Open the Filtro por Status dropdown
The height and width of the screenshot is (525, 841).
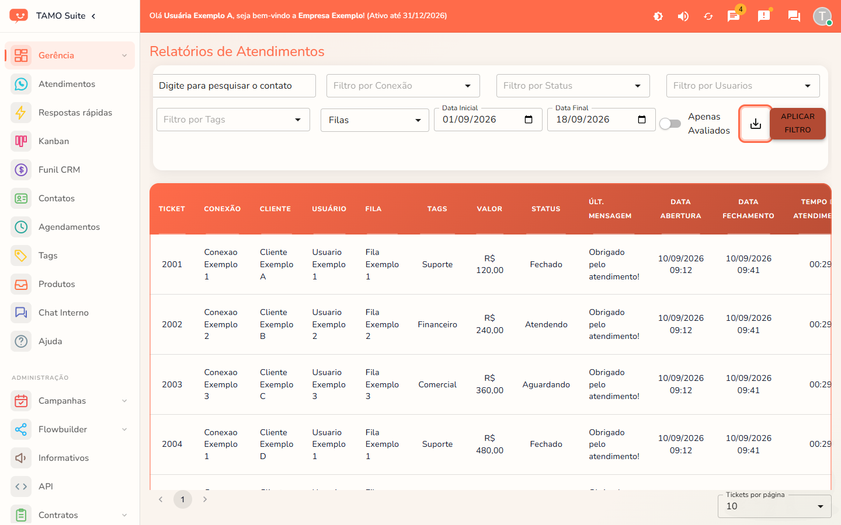[x=573, y=86]
